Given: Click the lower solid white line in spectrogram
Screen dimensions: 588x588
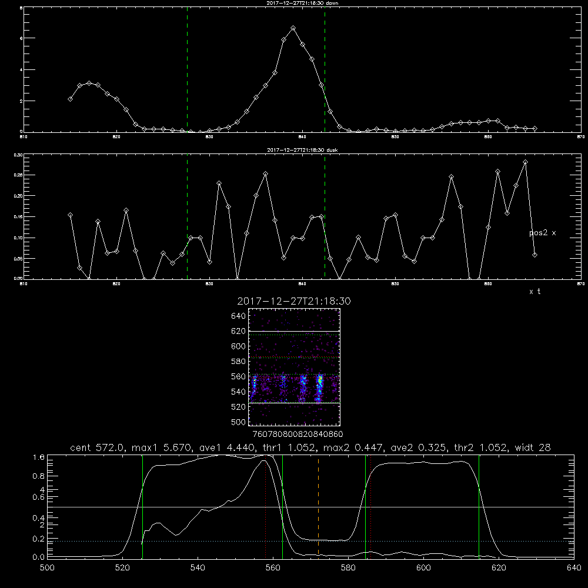Looking at the screenshot, I should pos(295,403).
